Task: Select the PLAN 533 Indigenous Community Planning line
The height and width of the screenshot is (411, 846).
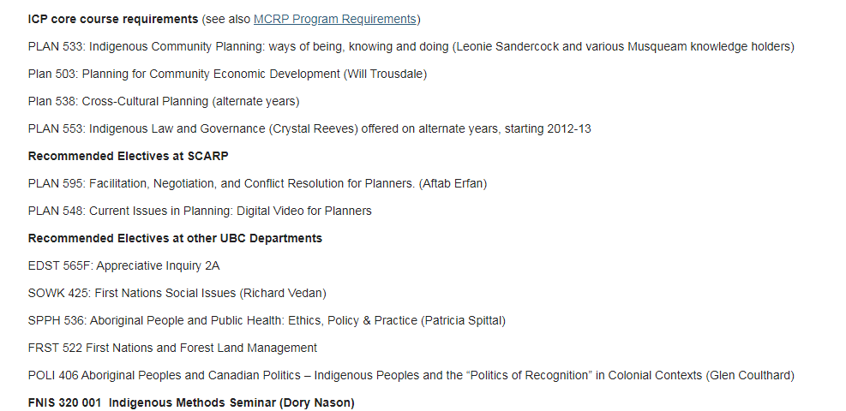Action: click(x=411, y=47)
